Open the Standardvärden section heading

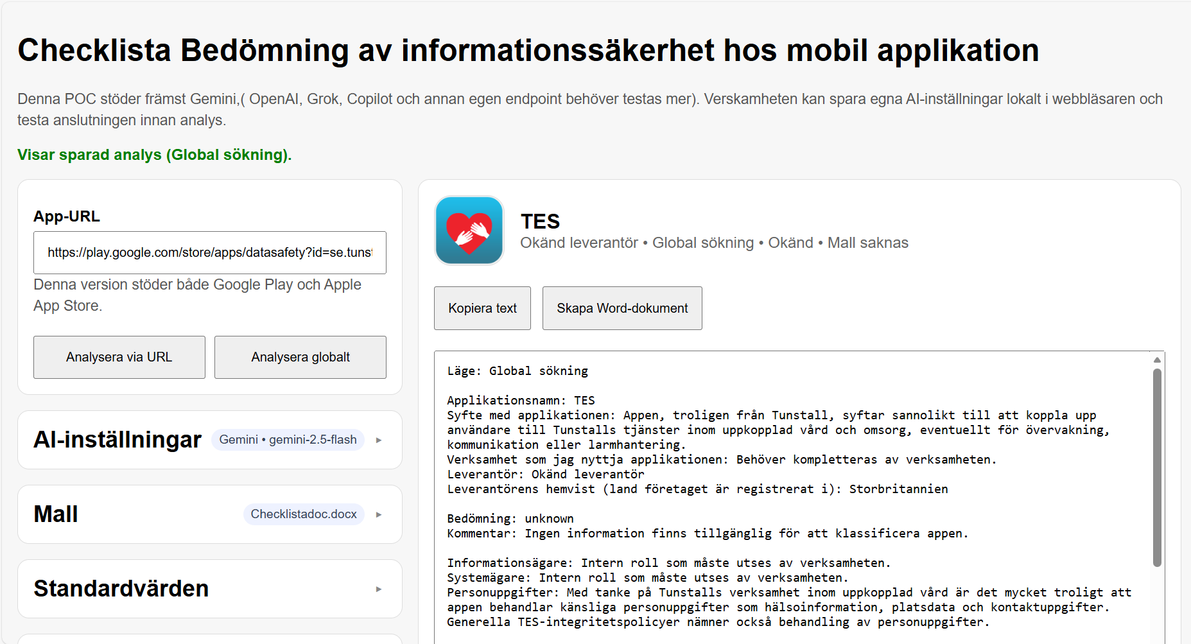pyautogui.click(x=121, y=589)
